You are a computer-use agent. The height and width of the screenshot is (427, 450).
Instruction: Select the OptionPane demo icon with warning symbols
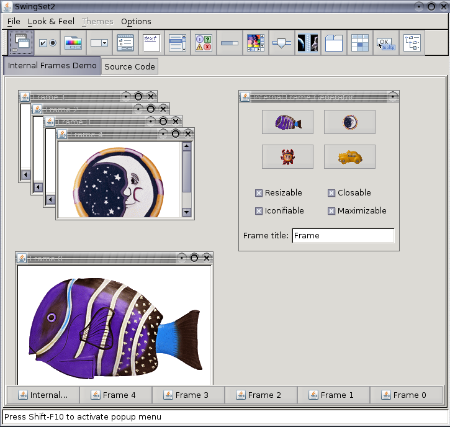pos(204,43)
